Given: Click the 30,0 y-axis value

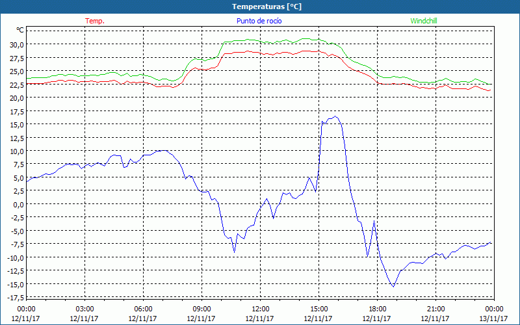Looking at the screenshot, I should point(16,45).
